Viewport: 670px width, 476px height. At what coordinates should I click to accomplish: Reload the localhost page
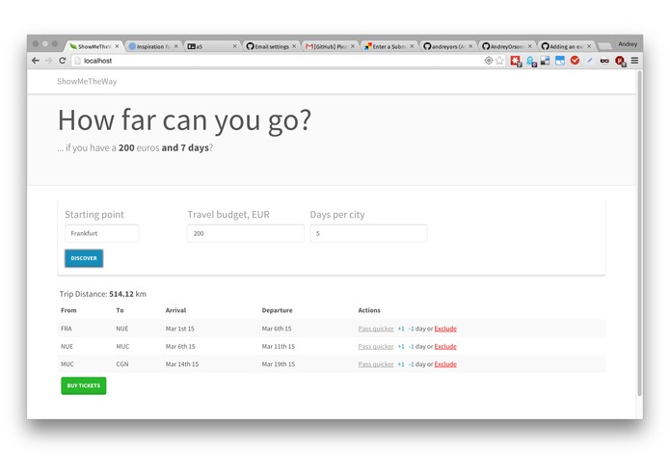[x=63, y=61]
